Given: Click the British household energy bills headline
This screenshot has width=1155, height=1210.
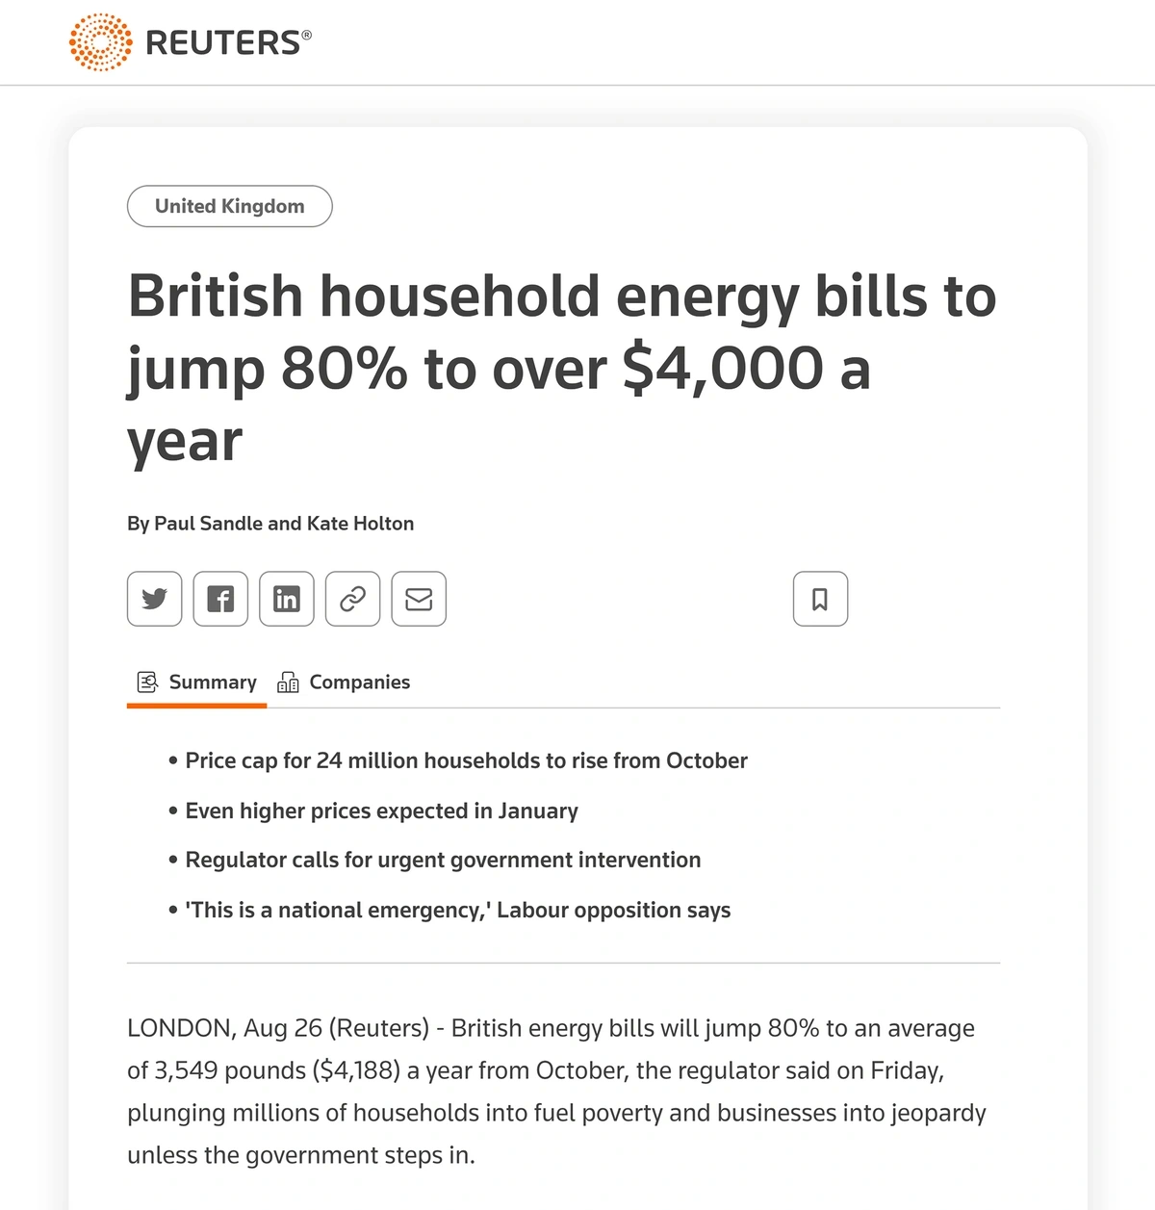Looking at the screenshot, I should [563, 367].
